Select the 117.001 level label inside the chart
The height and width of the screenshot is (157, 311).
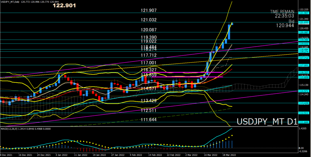tap(149, 63)
